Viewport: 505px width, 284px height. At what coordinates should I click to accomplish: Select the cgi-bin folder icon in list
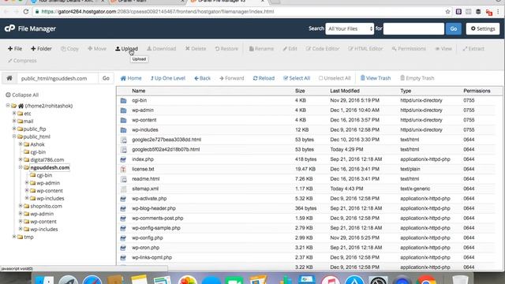click(123, 100)
